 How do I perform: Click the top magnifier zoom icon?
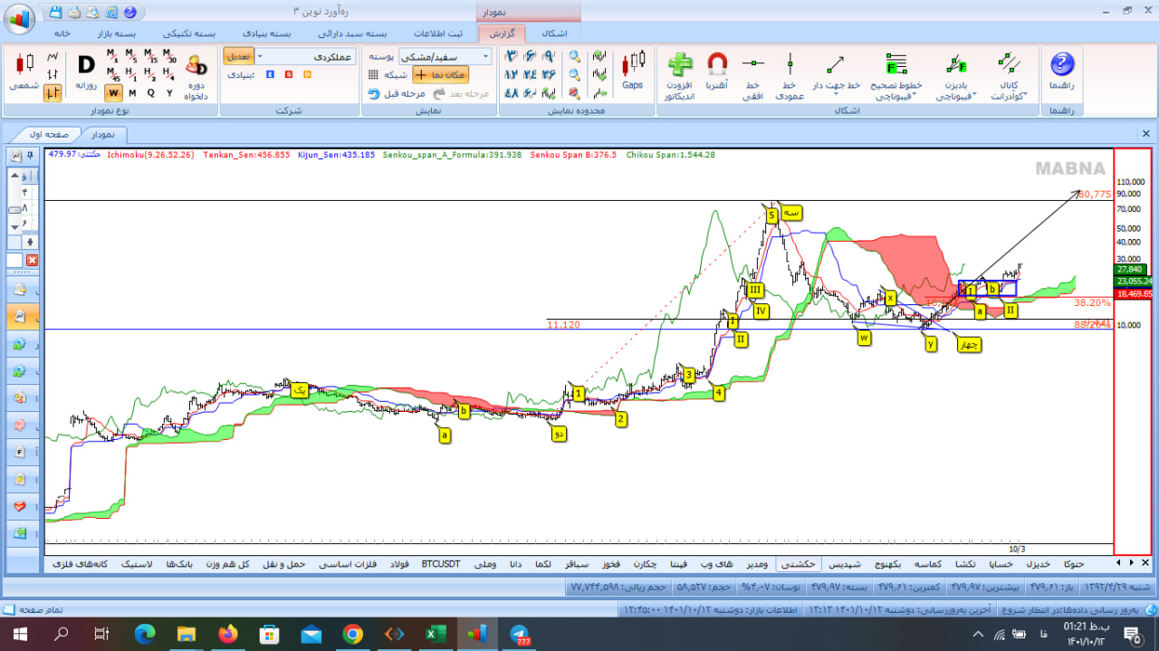tap(574, 57)
